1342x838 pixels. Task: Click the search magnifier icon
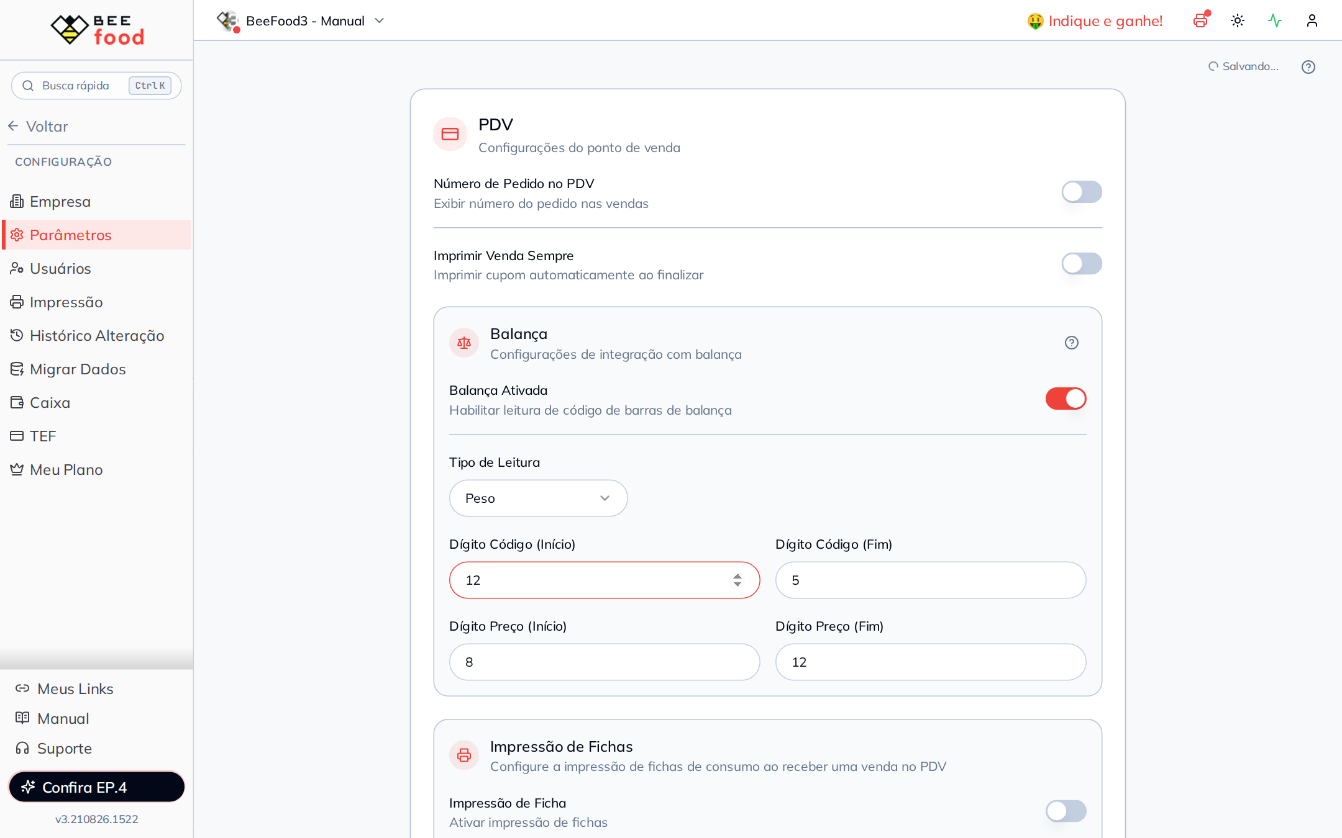(x=28, y=86)
